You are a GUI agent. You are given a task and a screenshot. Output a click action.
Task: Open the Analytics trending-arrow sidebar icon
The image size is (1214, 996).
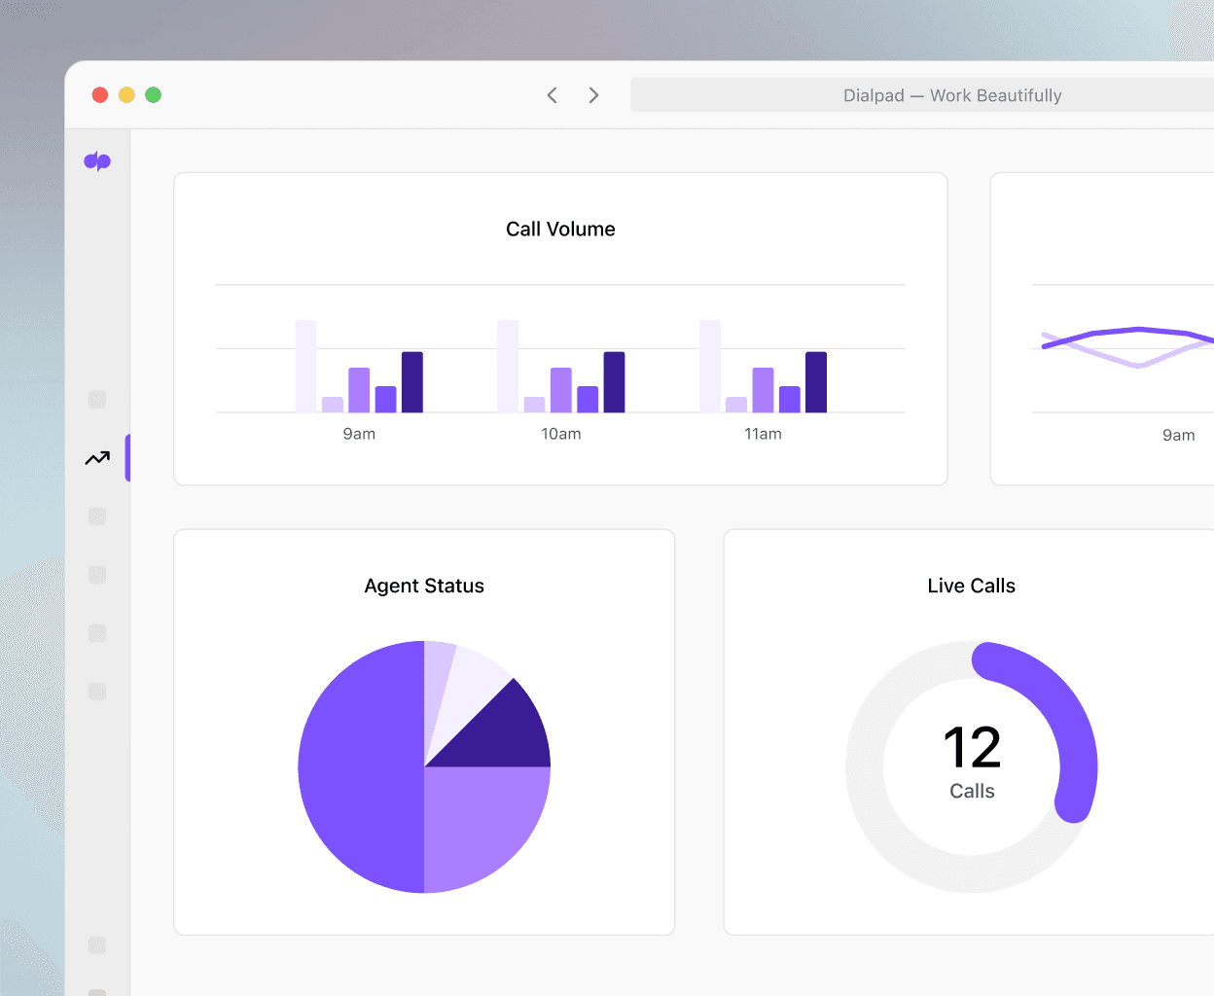pyautogui.click(x=97, y=458)
